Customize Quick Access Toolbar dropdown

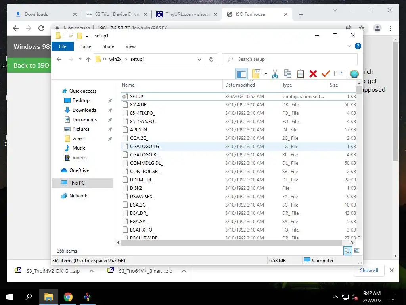[87, 36]
